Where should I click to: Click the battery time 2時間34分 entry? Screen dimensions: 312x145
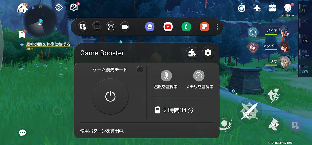(x=174, y=110)
